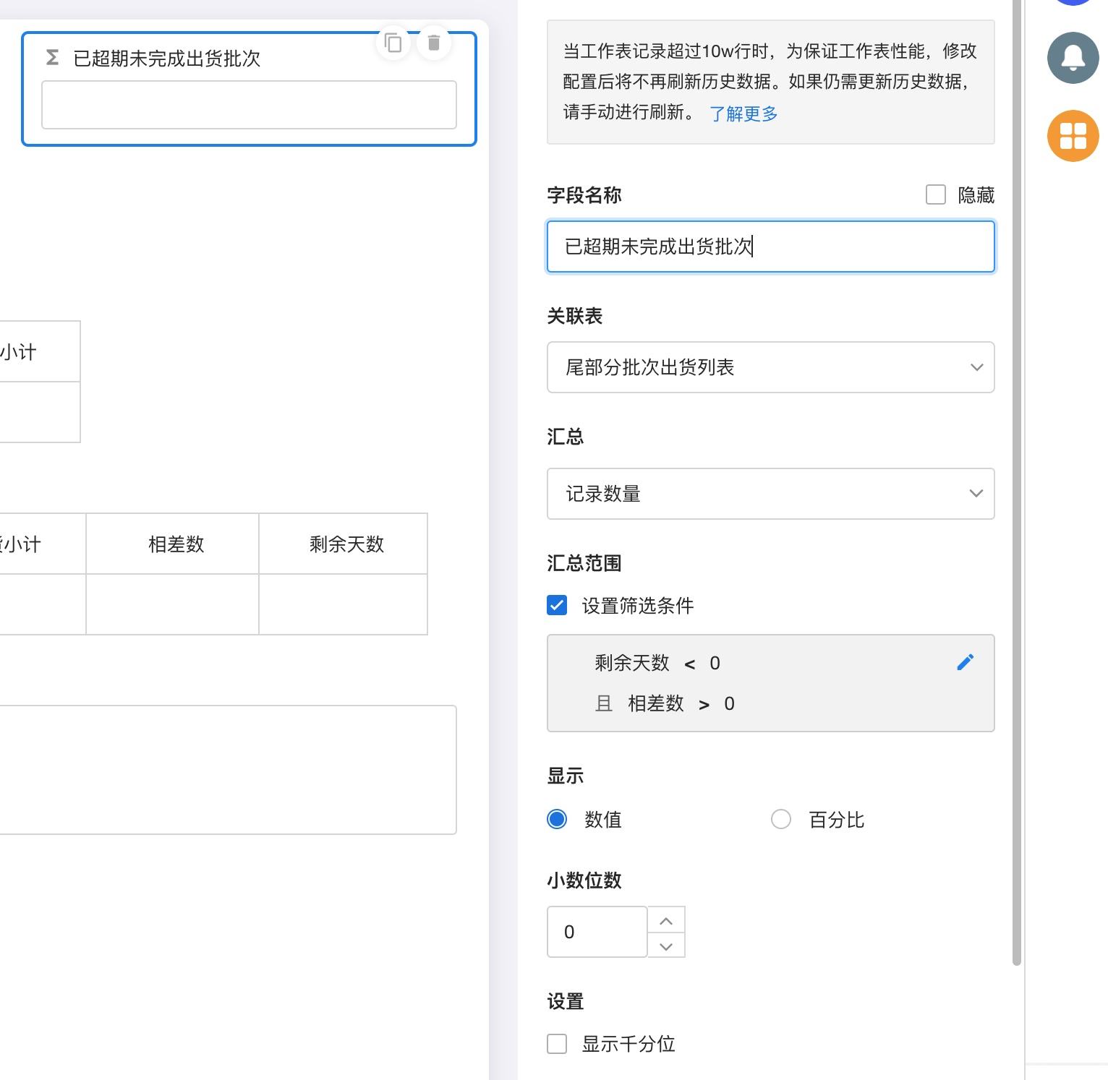
Task: Open the 关联表 dropdown
Action: click(770, 367)
